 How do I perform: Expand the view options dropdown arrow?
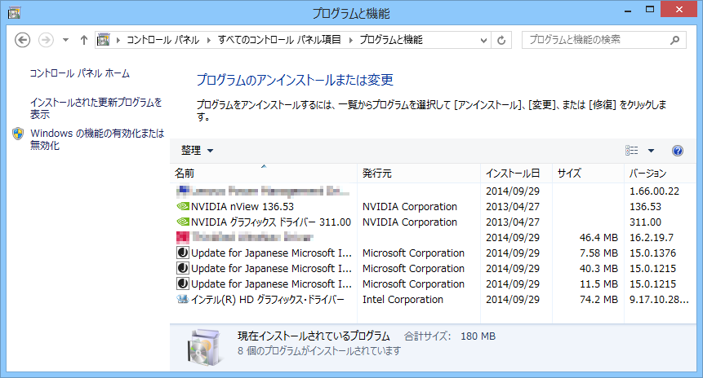pyautogui.click(x=651, y=151)
